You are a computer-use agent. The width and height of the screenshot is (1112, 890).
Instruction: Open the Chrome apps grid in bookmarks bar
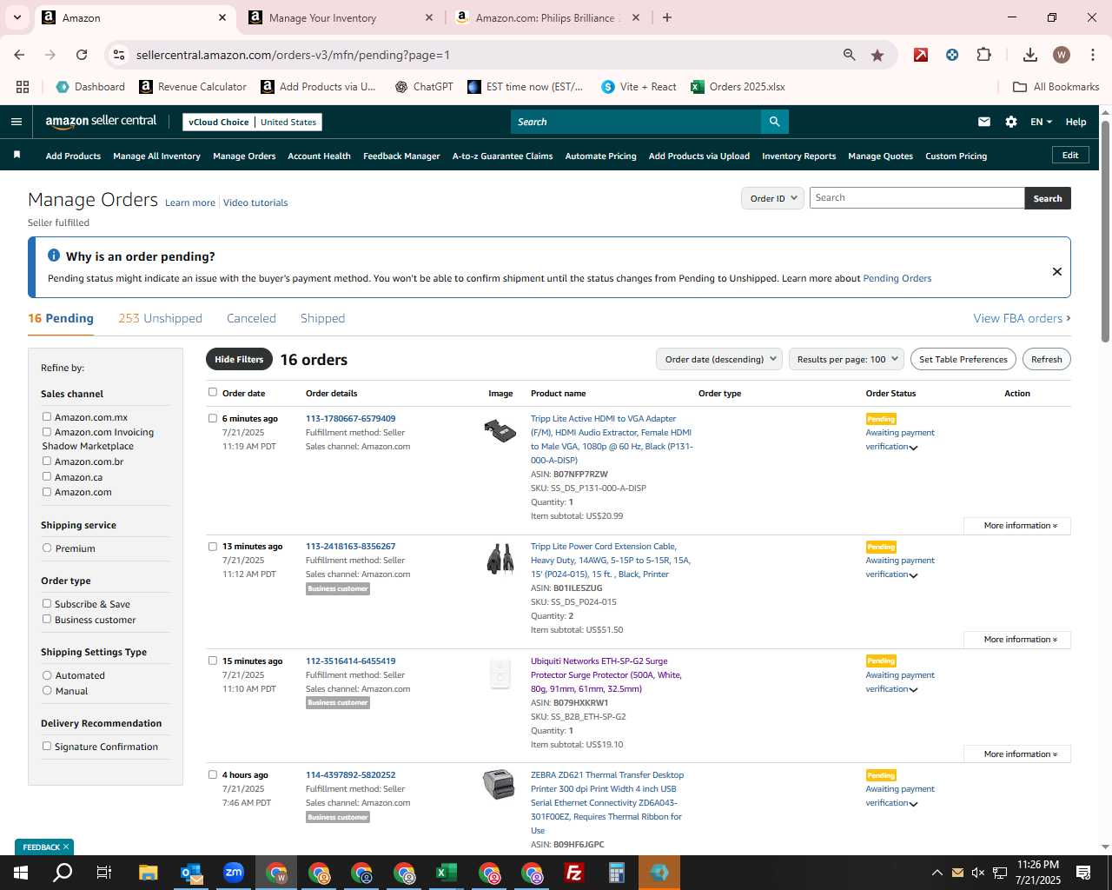coord(23,87)
